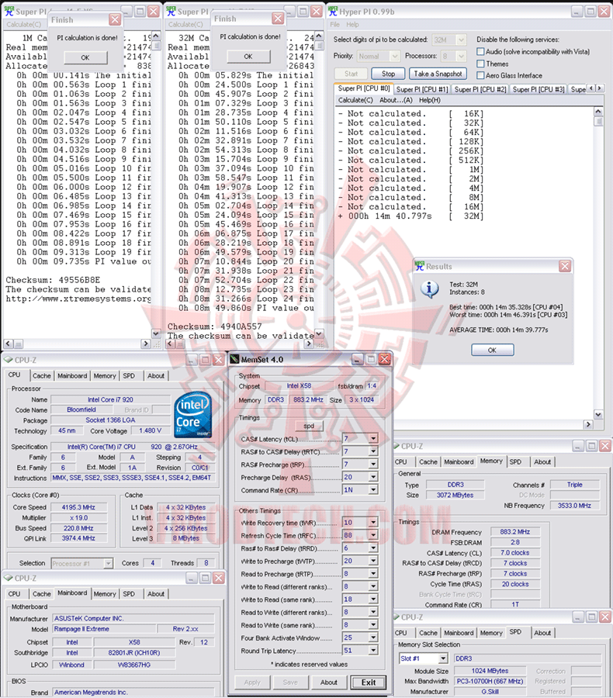Open the Command Rate (CR) dropdown
The image size is (613, 698).
(373, 490)
